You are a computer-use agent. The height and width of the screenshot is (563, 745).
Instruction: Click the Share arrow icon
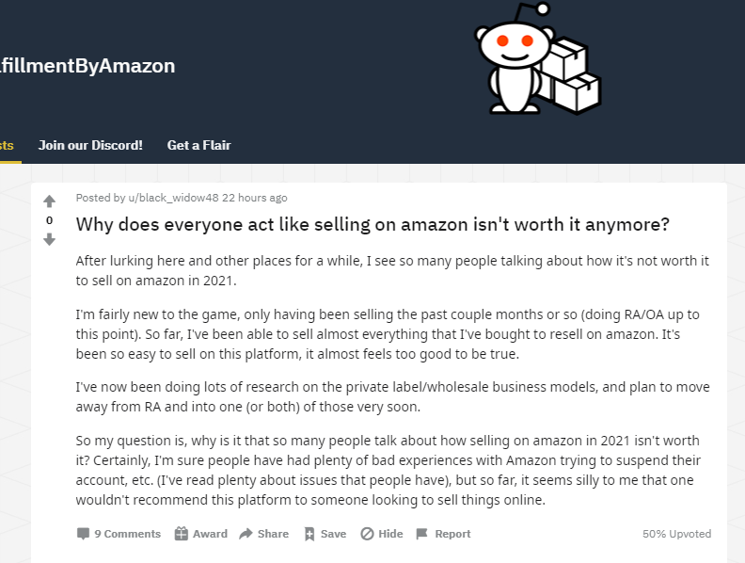246,534
